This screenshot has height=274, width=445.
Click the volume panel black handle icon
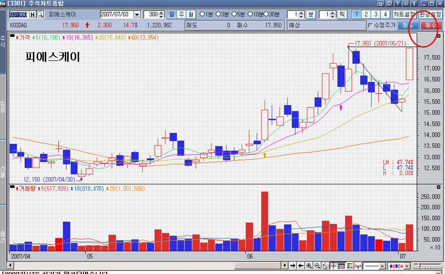[x=12, y=187]
